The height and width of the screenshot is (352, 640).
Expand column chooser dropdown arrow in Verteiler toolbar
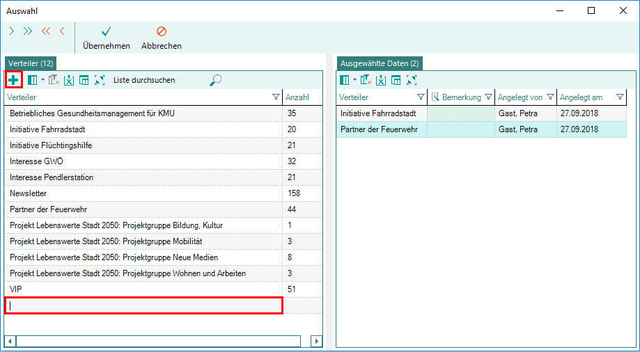point(42,80)
